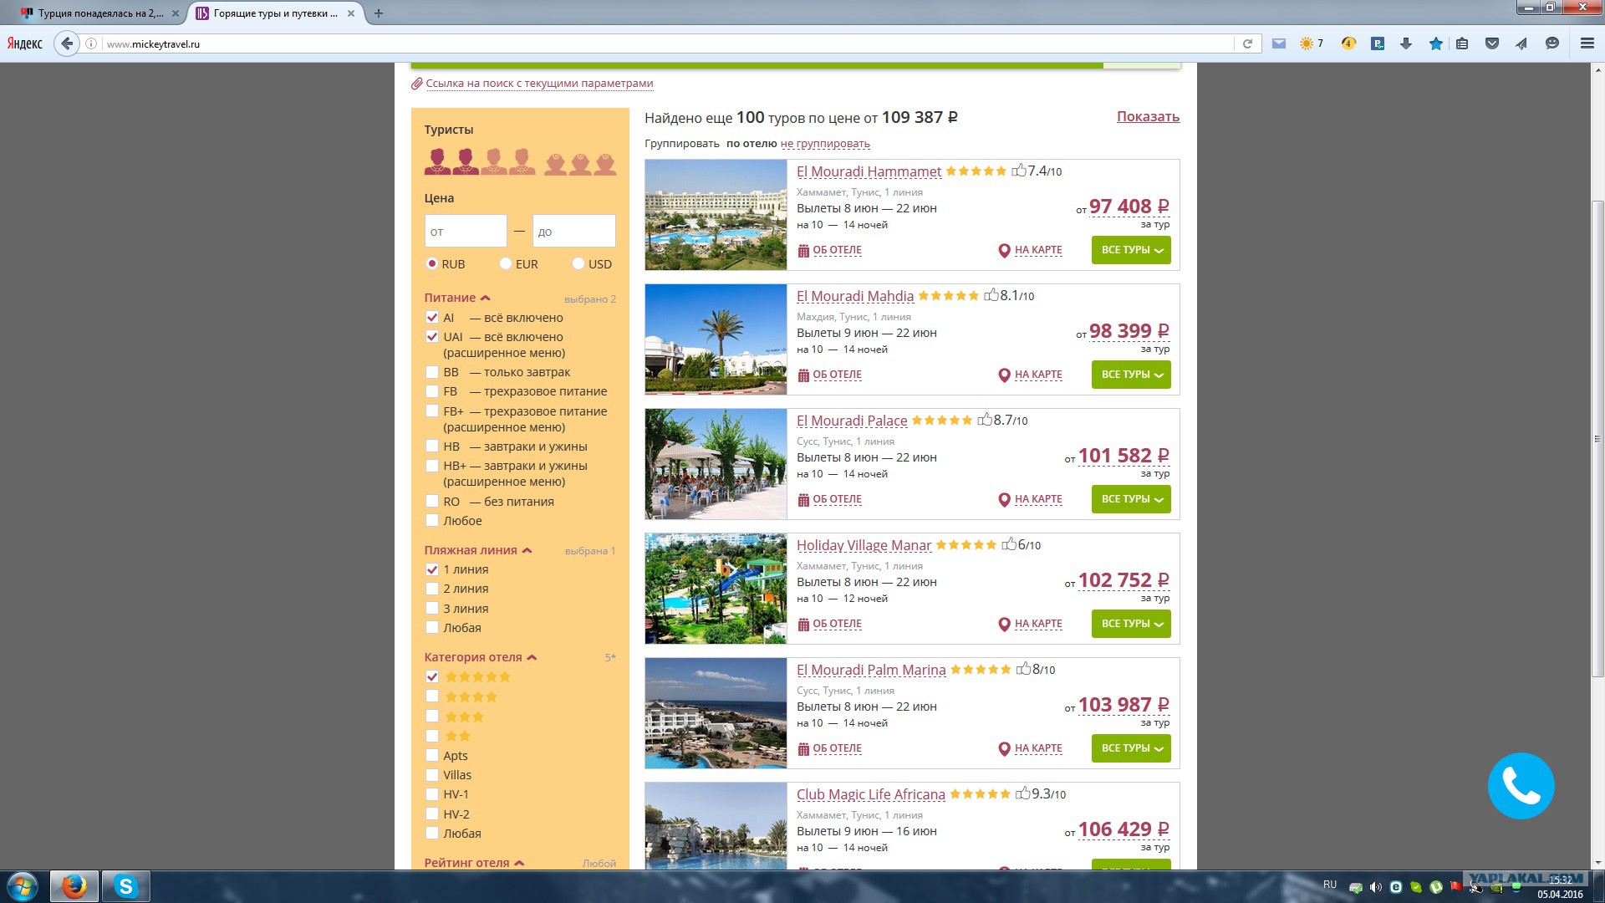Open Skype from the Windows taskbar
1605x903 pixels.
pyautogui.click(x=125, y=886)
